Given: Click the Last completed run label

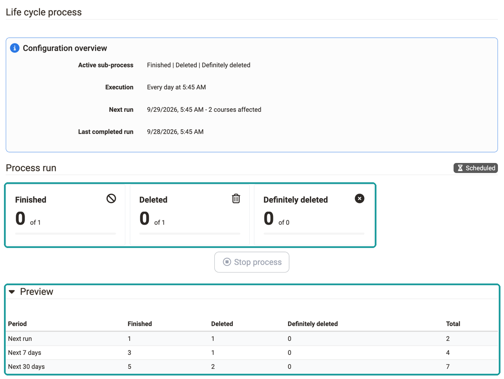Looking at the screenshot, I should tap(106, 132).
